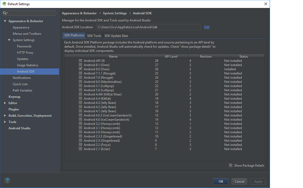This screenshot has width=303, height=188.
Task: Check the Android 4.4W (KitKat Wear) checkbox
Action: pos(80,94)
